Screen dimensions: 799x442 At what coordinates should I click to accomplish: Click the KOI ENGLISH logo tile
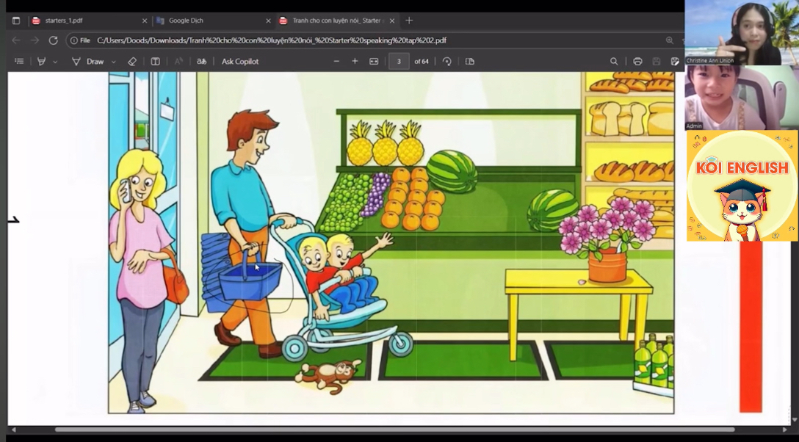coord(742,186)
